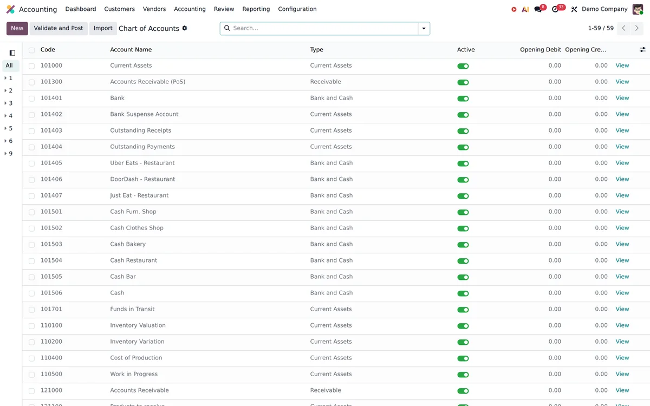Disable the Active switch for Bank Suspense Account
The width and height of the screenshot is (650, 406).
463,115
